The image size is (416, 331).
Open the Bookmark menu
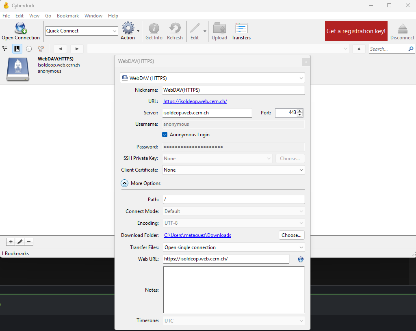[67, 16]
